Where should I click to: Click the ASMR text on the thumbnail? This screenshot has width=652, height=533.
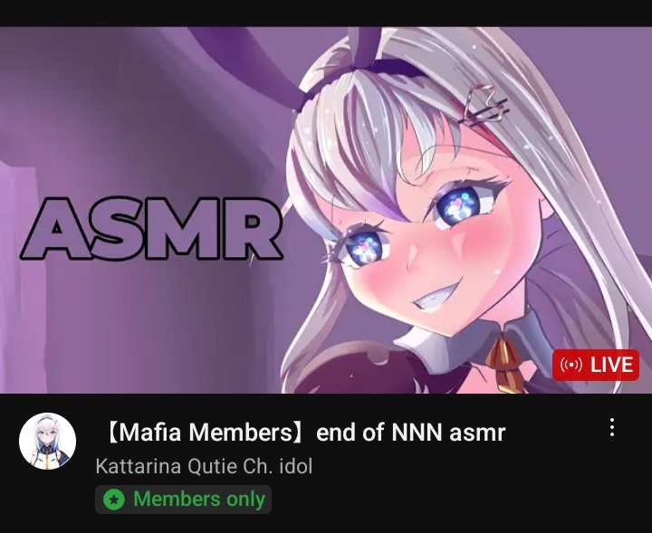152,229
